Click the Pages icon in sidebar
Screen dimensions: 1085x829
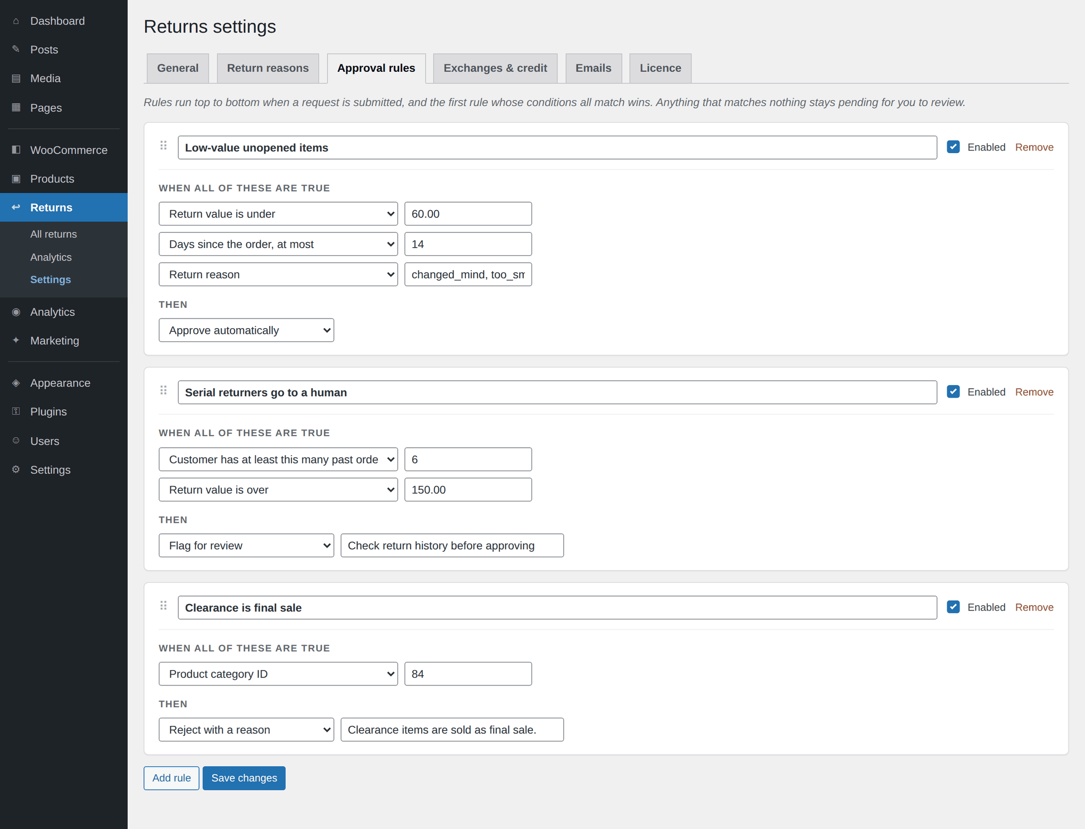pos(16,107)
